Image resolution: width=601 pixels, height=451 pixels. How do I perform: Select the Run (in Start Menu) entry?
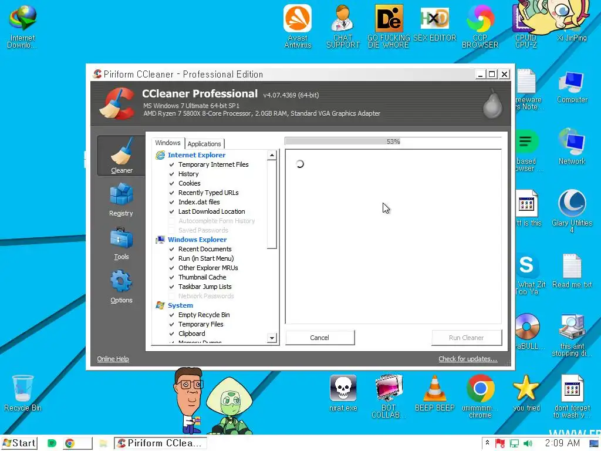(206, 259)
